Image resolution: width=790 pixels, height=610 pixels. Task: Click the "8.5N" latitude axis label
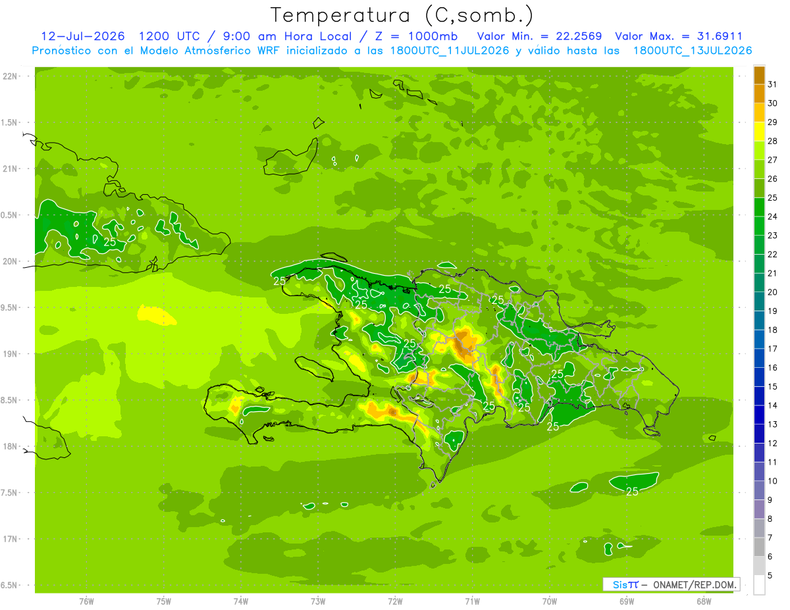point(10,400)
